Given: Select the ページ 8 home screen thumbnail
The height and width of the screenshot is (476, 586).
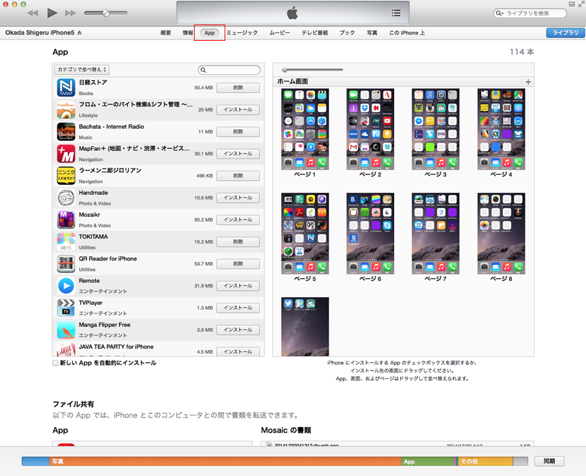Looking at the screenshot, I should pos(501,234).
